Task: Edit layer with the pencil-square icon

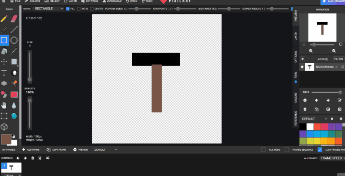Action: coord(340,100)
